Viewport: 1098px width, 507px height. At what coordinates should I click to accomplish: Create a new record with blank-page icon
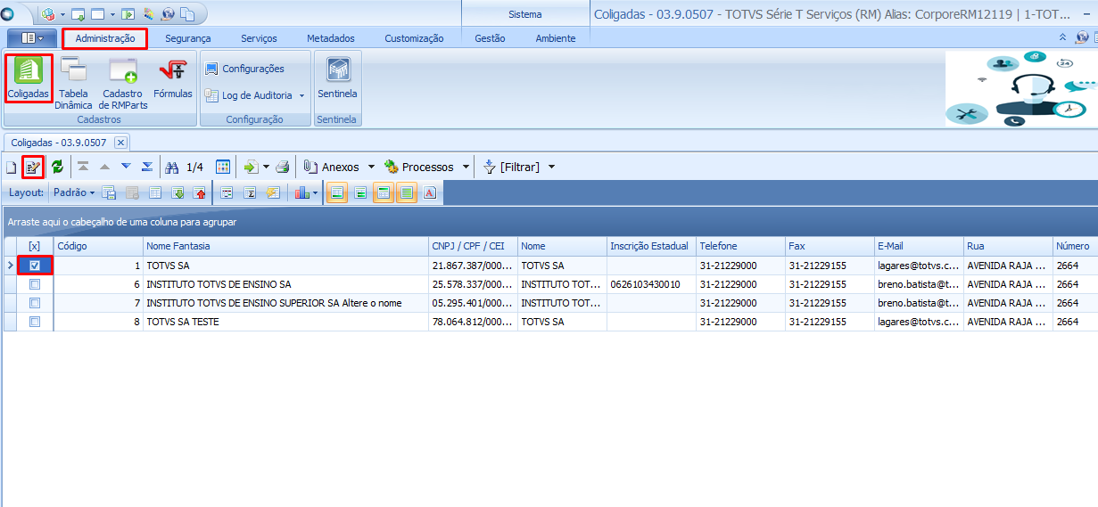(x=12, y=167)
